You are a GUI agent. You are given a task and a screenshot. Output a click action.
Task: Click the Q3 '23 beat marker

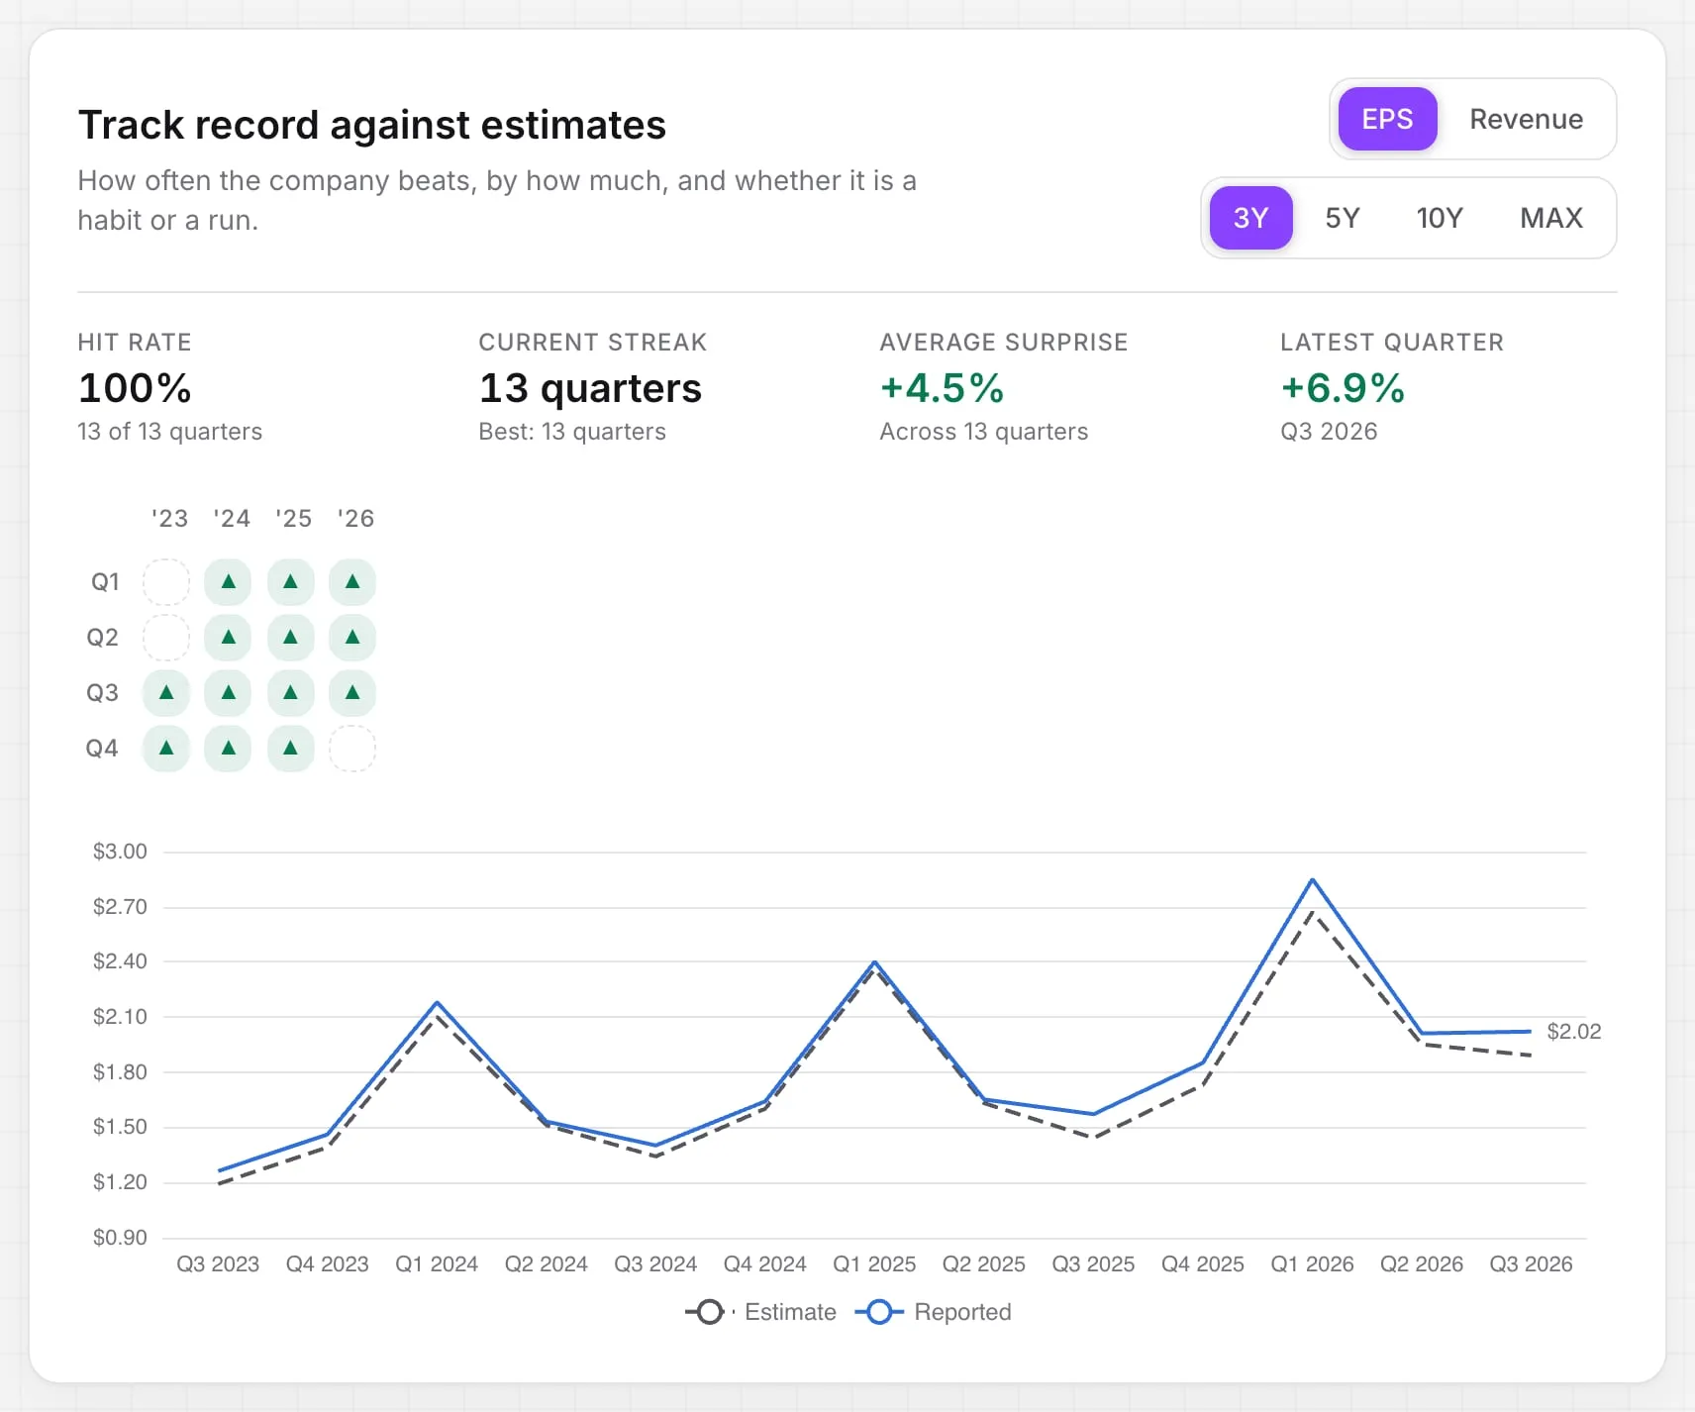[x=166, y=692]
